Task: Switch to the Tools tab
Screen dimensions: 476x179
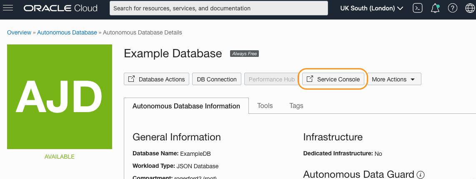Action: tap(265, 105)
